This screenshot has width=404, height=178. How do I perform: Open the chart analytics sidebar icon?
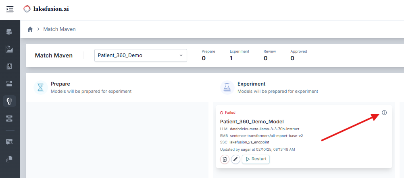[x=9, y=49]
